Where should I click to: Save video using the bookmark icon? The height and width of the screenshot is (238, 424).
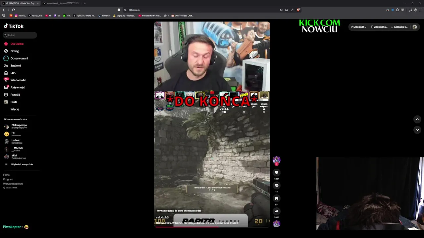[277, 198]
